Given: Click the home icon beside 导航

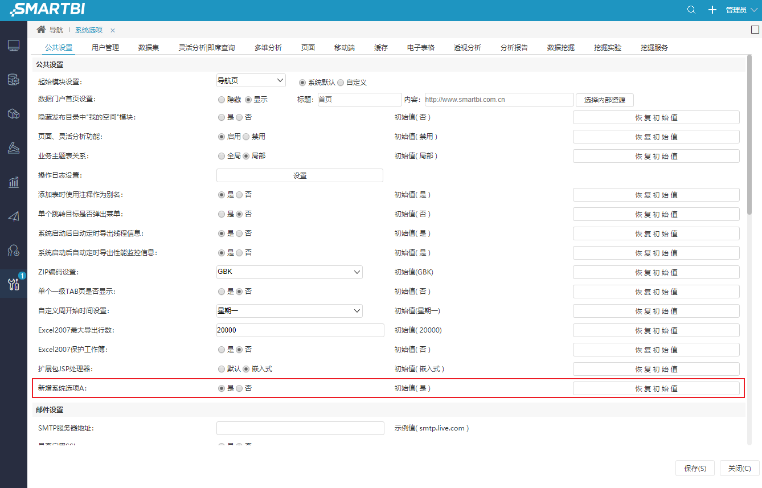Looking at the screenshot, I should pyautogui.click(x=41, y=30).
